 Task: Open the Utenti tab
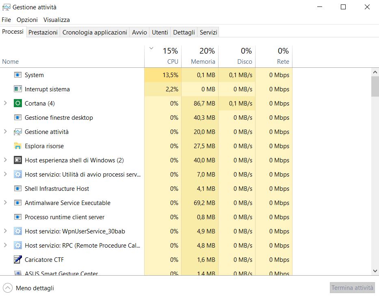coord(160,32)
